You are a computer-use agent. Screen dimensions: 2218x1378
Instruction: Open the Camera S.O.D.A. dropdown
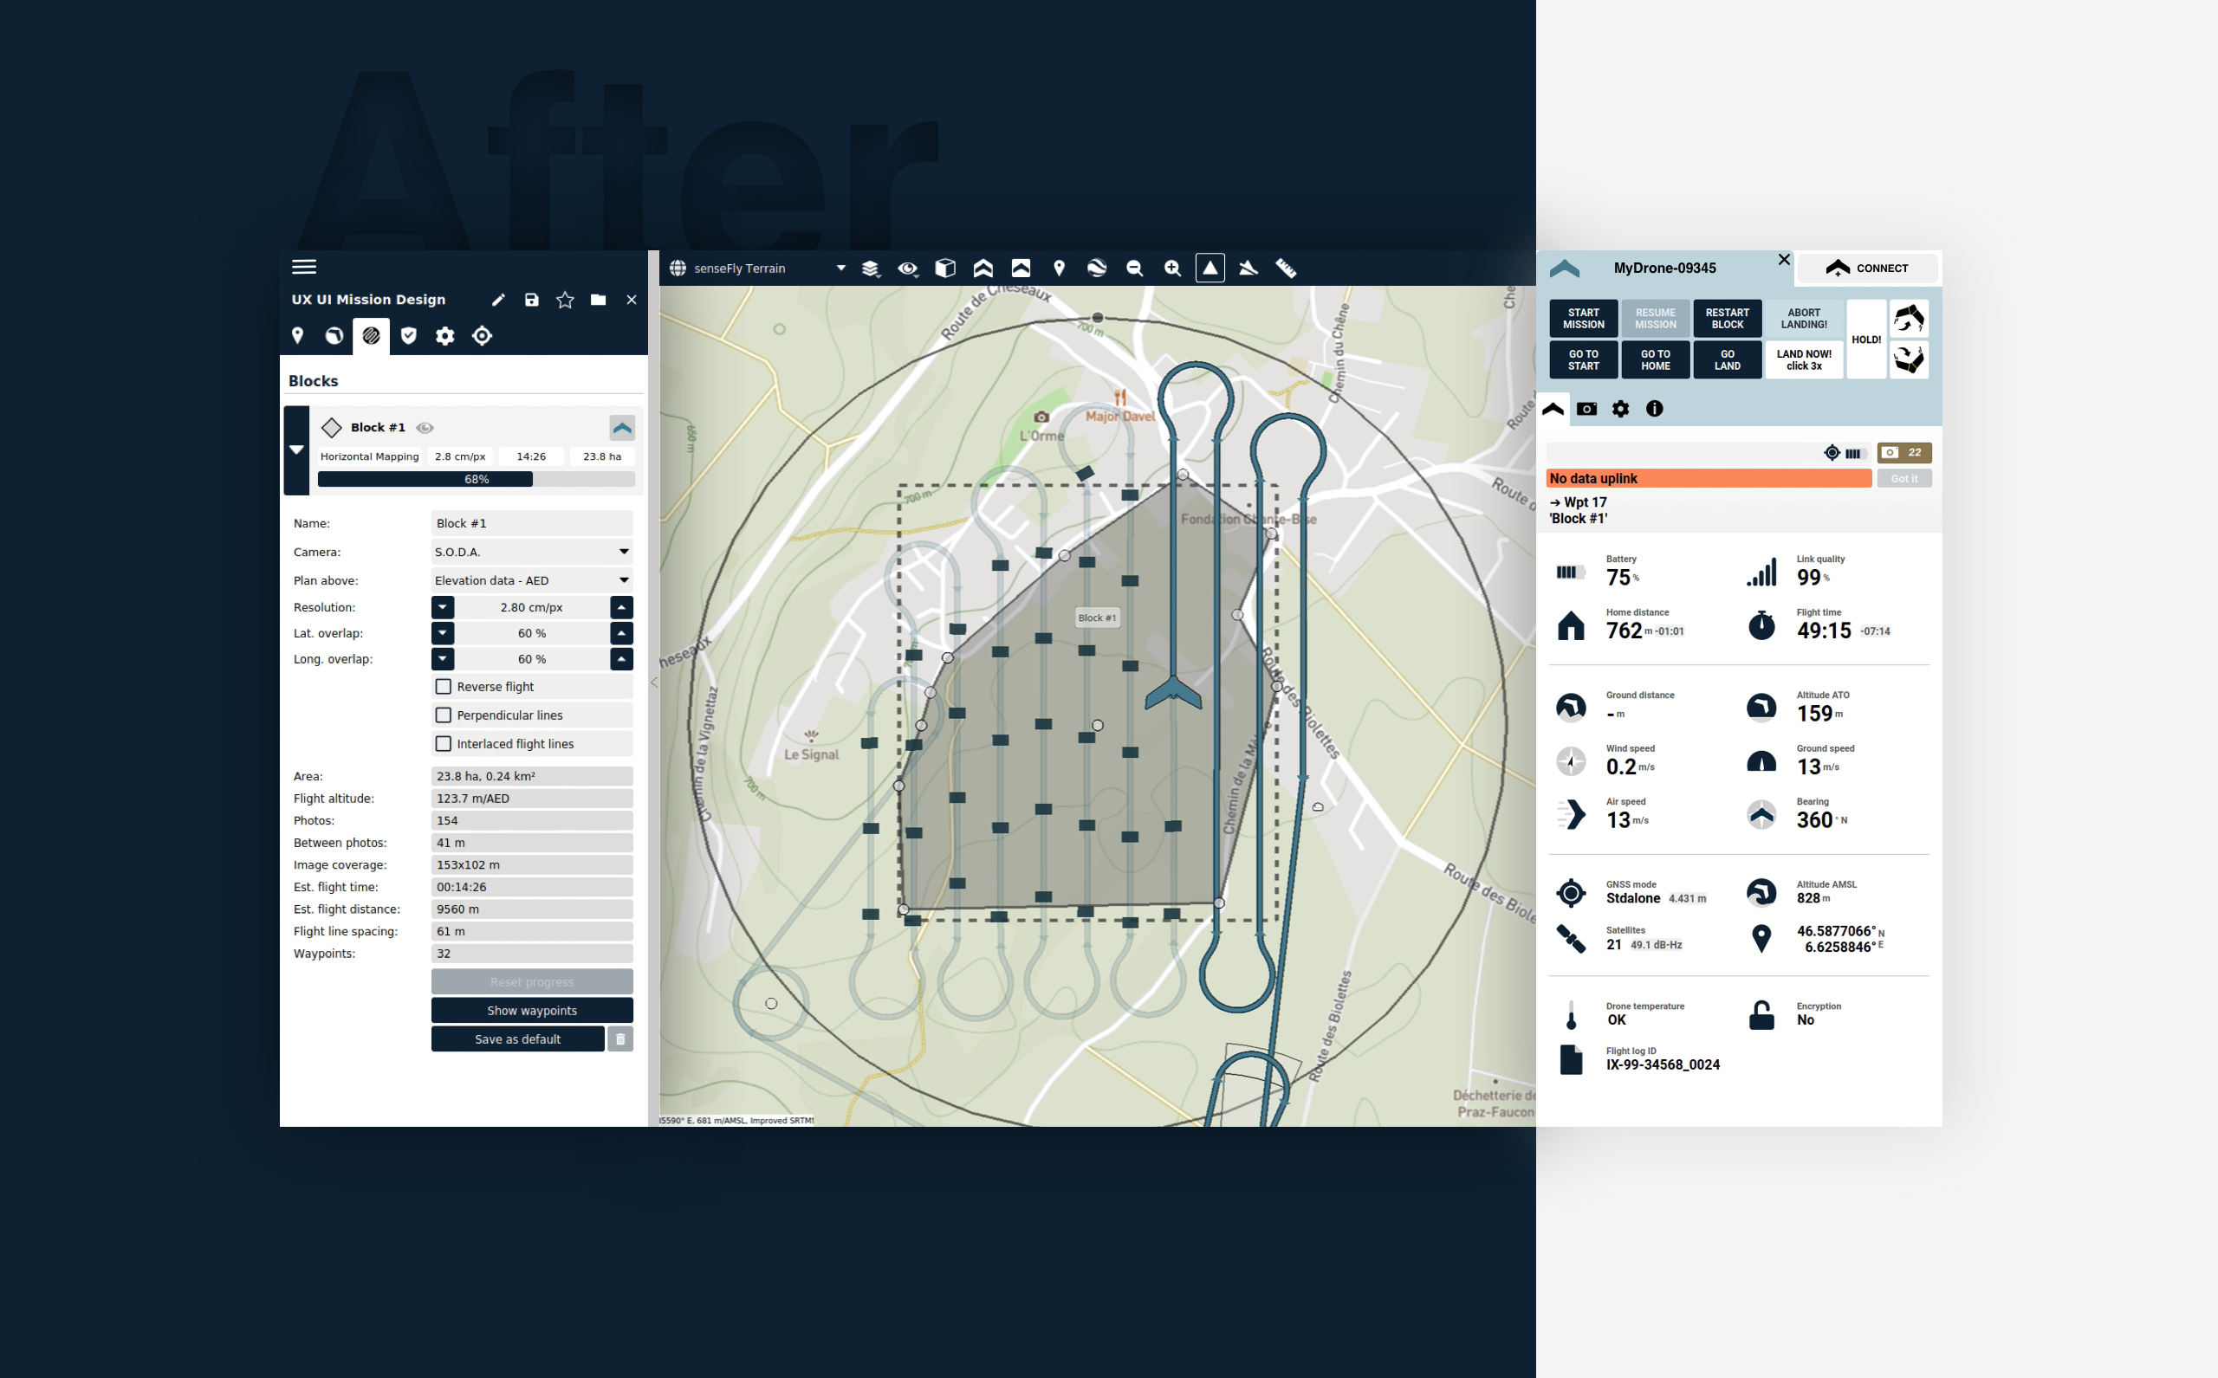click(x=531, y=552)
